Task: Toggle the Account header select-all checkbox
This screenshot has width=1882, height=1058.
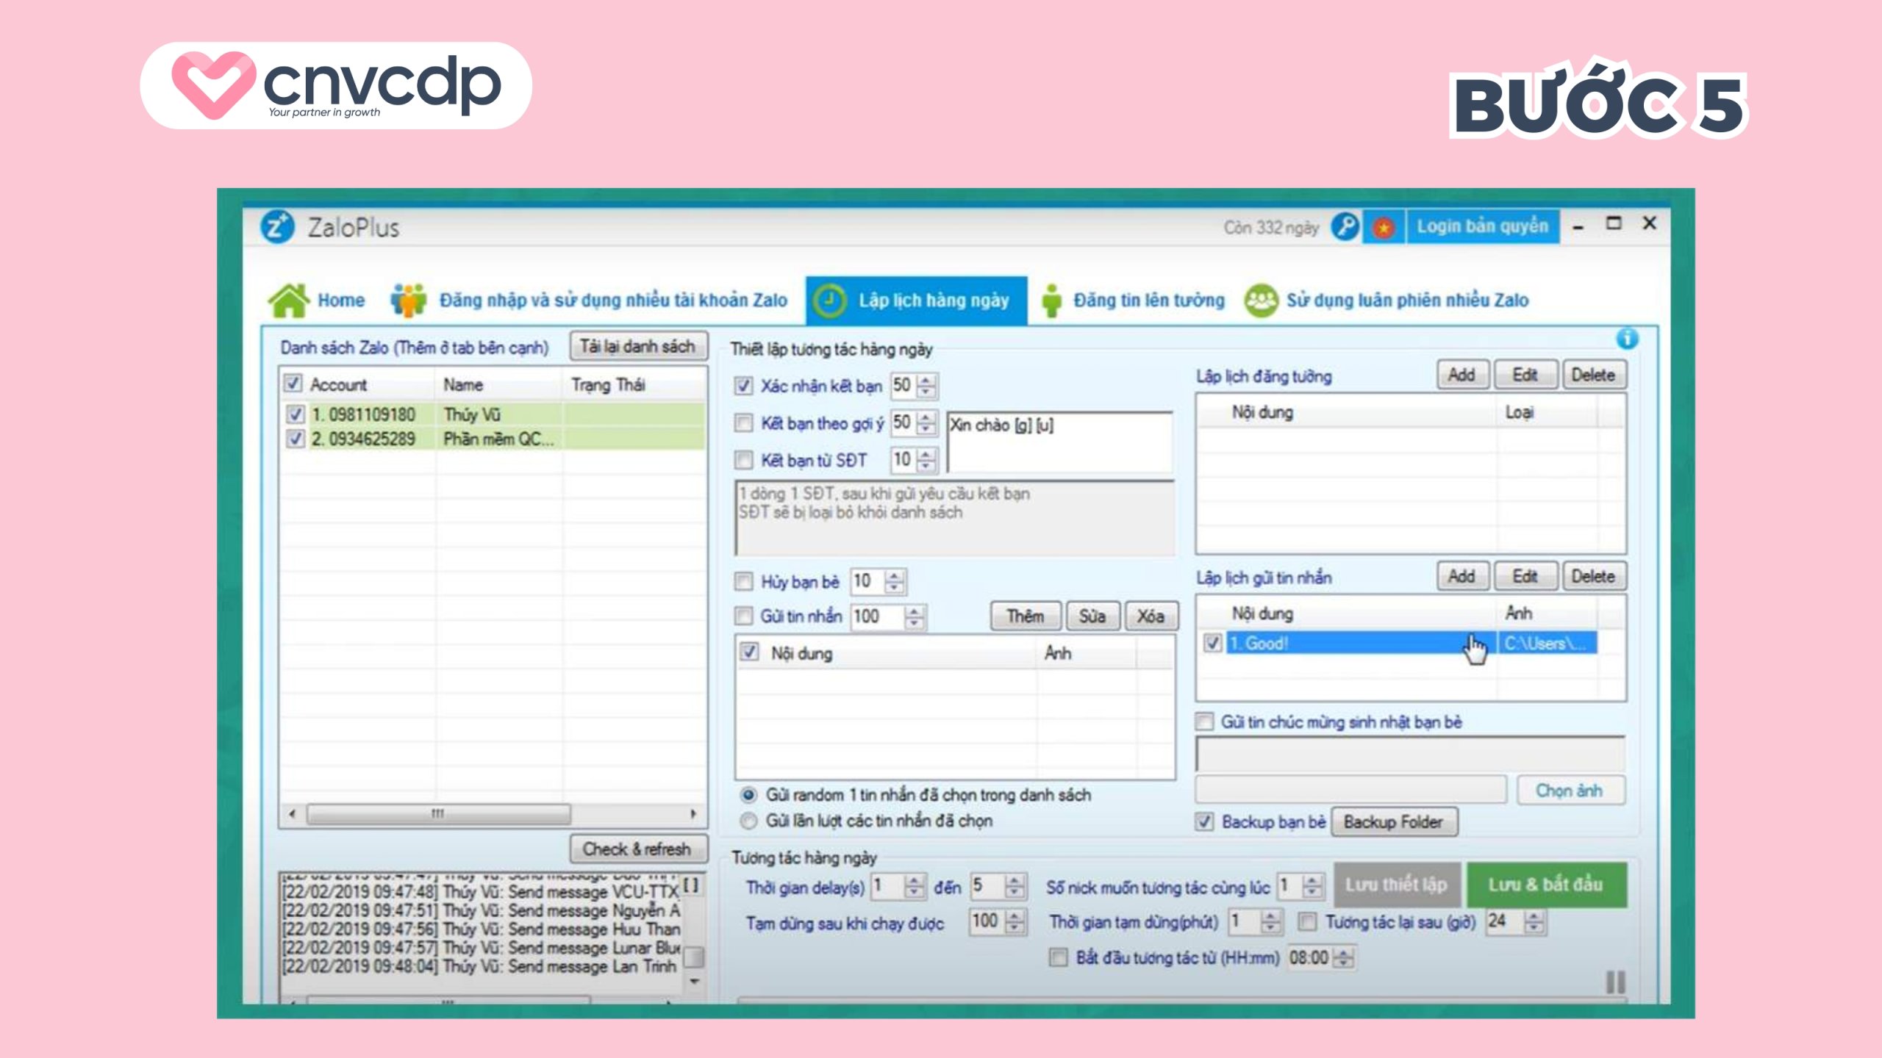Action: [293, 383]
